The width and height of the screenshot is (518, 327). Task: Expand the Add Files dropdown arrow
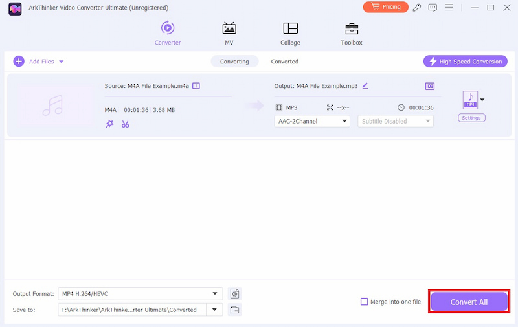pyautogui.click(x=61, y=62)
